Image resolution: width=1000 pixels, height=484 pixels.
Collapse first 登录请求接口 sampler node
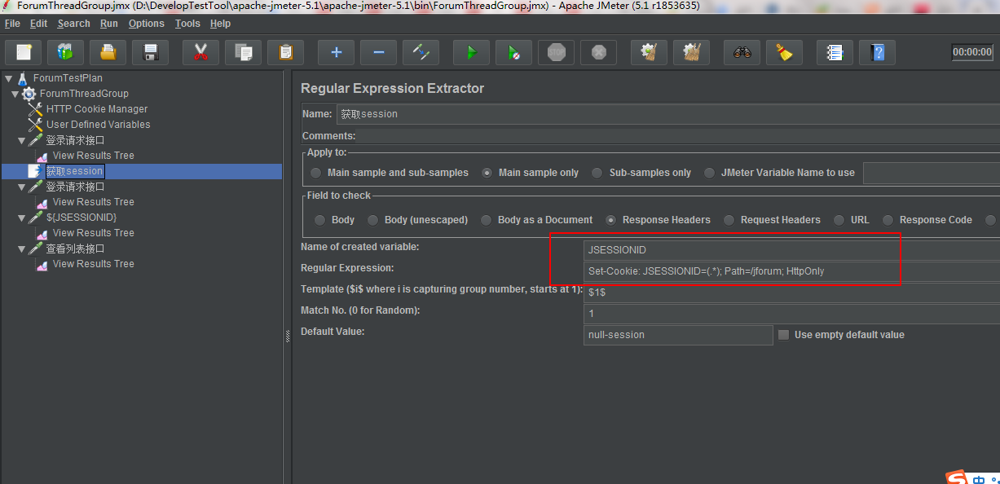pos(21,140)
